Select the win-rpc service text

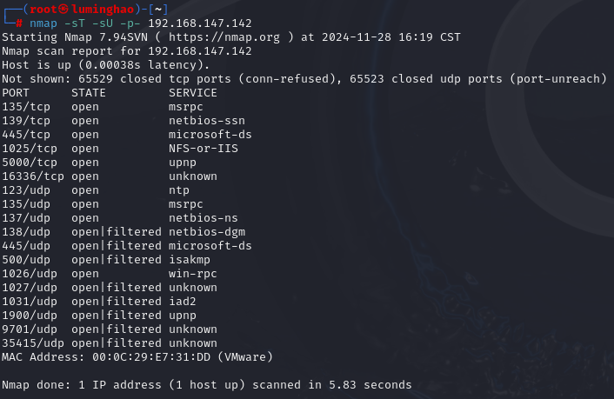click(x=193, y=274)
